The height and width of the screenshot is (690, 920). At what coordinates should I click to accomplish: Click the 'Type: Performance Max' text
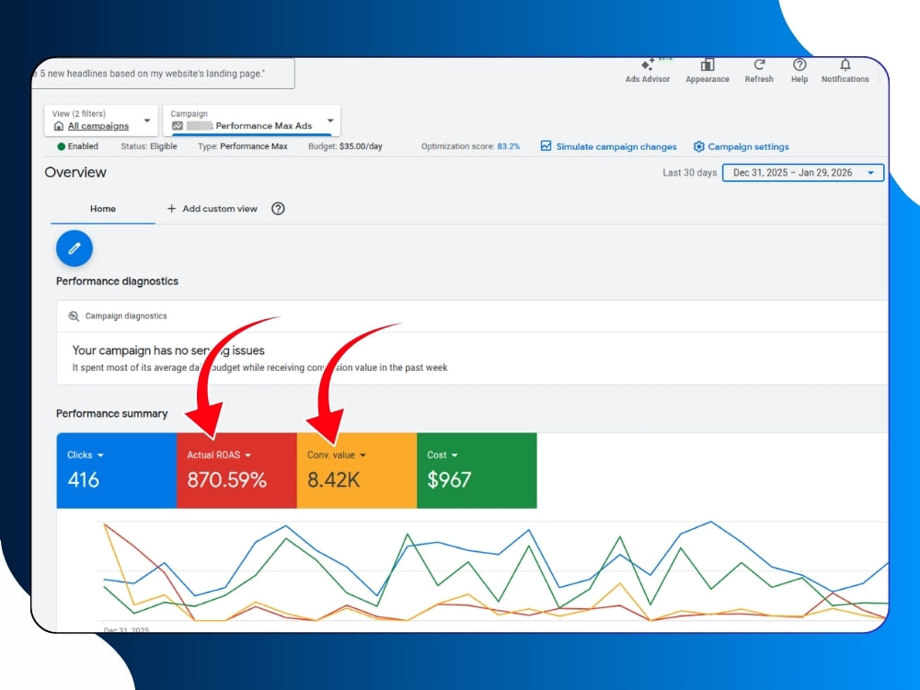[x=242, y=146]
